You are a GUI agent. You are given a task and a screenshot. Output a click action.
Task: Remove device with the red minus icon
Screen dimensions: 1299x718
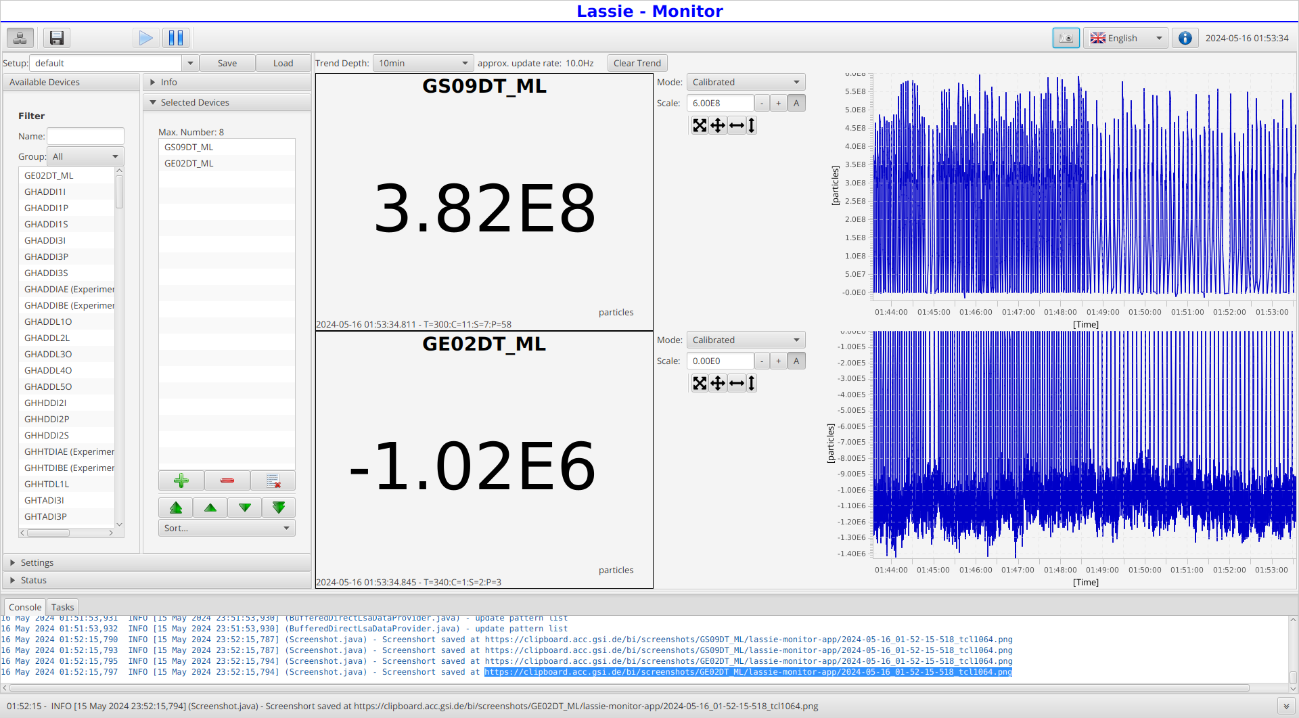pyautogui.click(x=227, y=480)
